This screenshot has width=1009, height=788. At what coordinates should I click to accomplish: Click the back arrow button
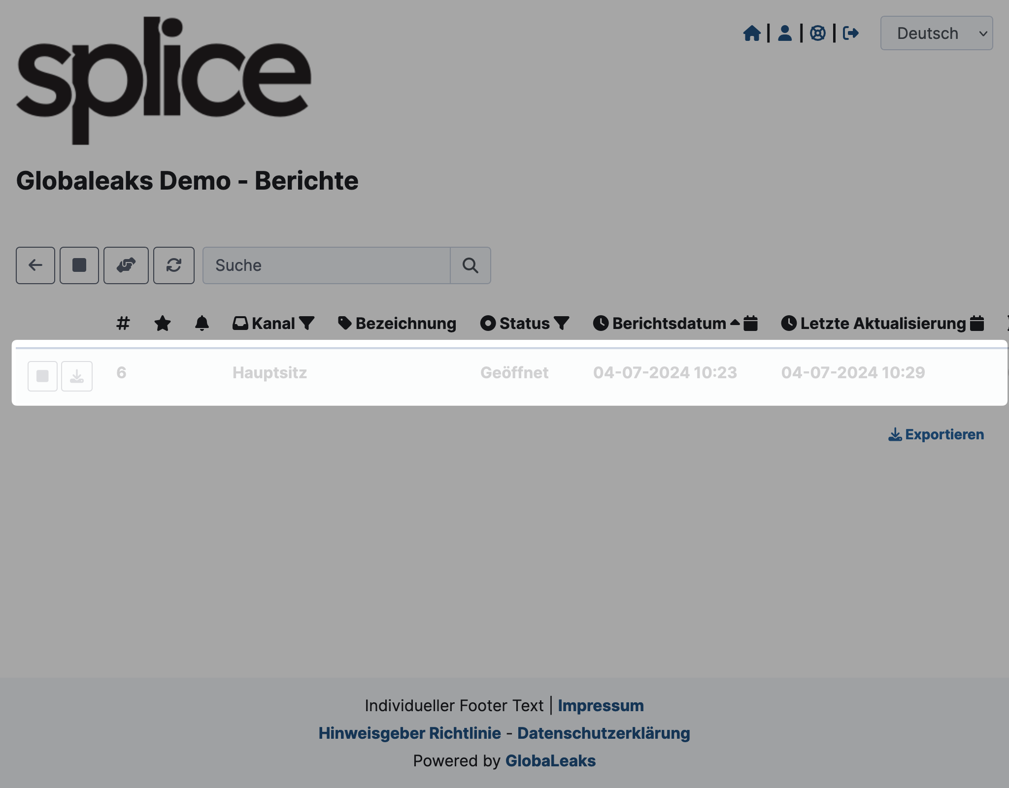click(35, 265)
